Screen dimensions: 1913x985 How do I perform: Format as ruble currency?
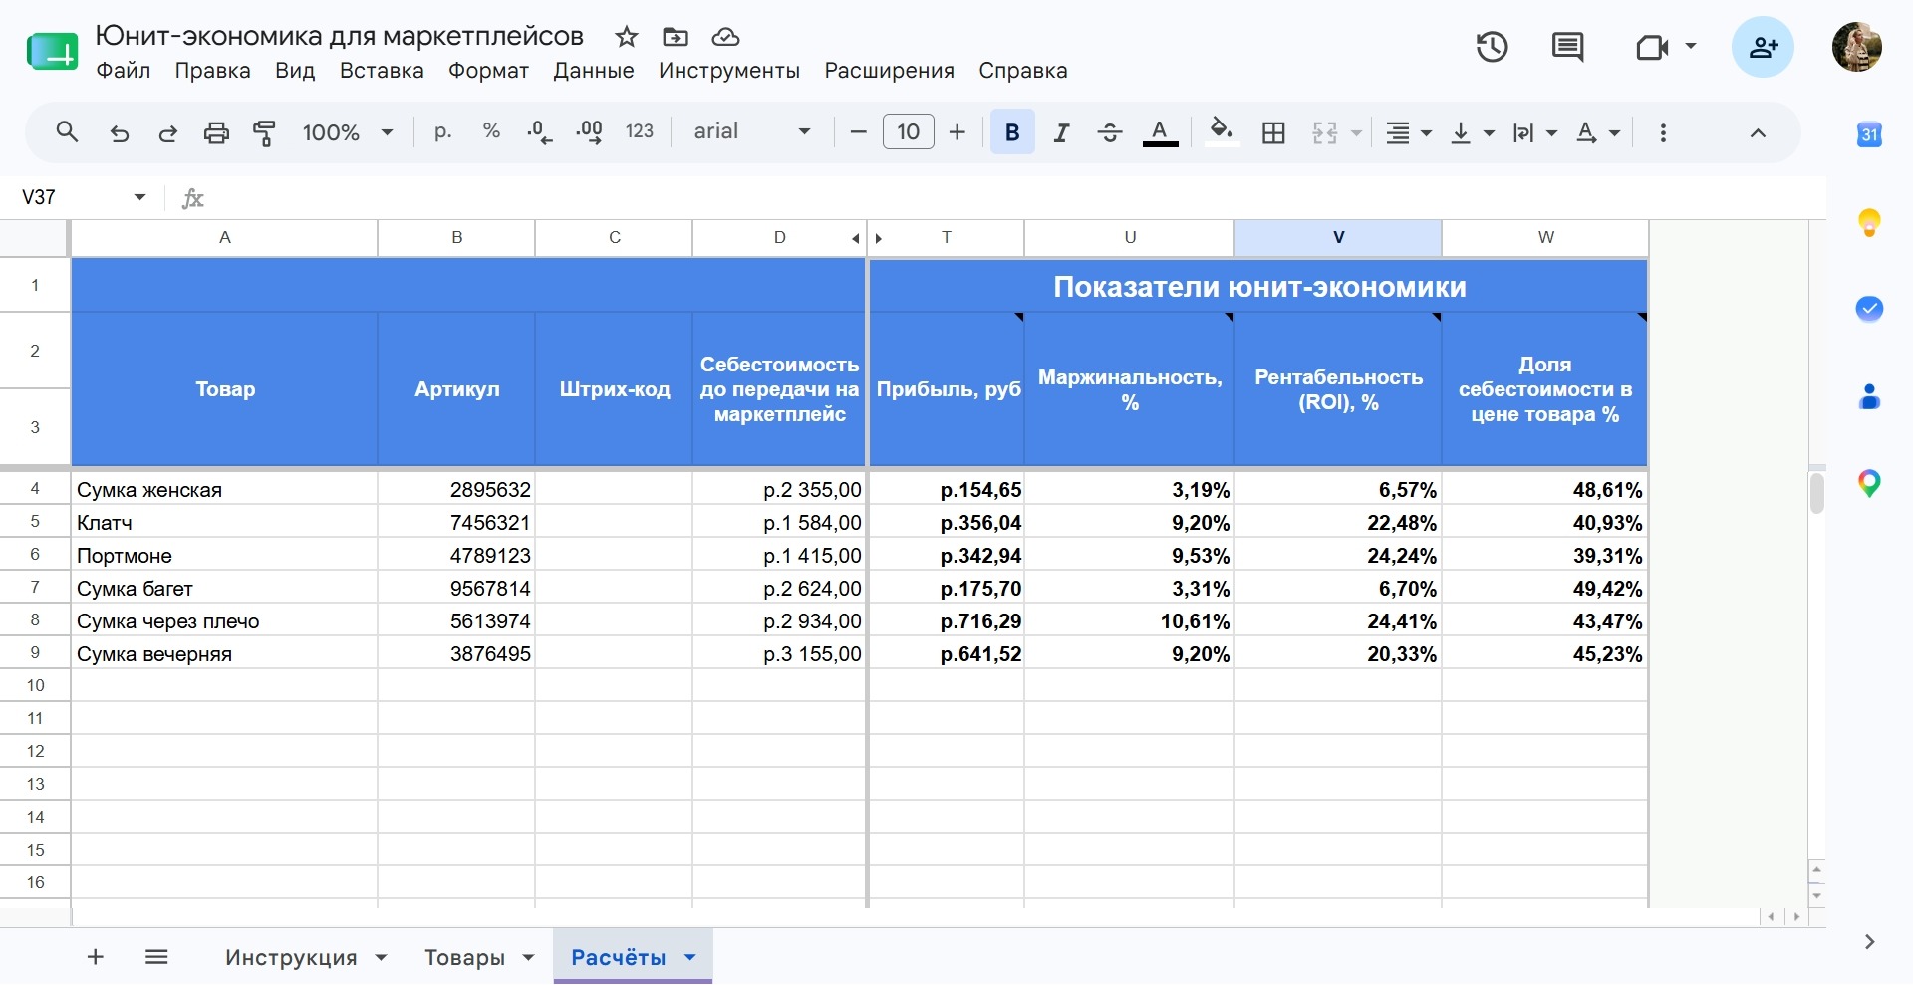pyautogui.click(x=442, y=131)
